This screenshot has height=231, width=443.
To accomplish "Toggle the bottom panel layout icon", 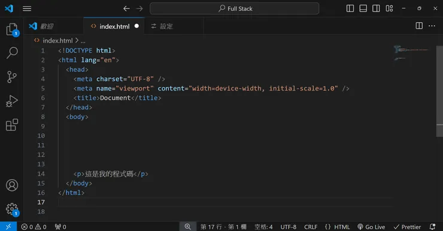I will tap(363, 8).
